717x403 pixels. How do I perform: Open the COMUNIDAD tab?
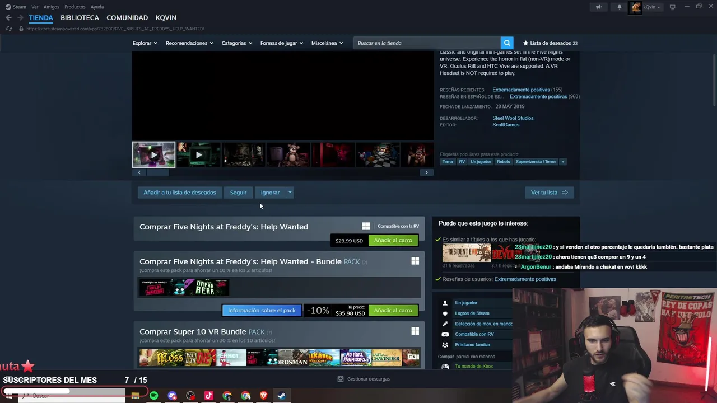pyautogui.click(x=127, y=18)
